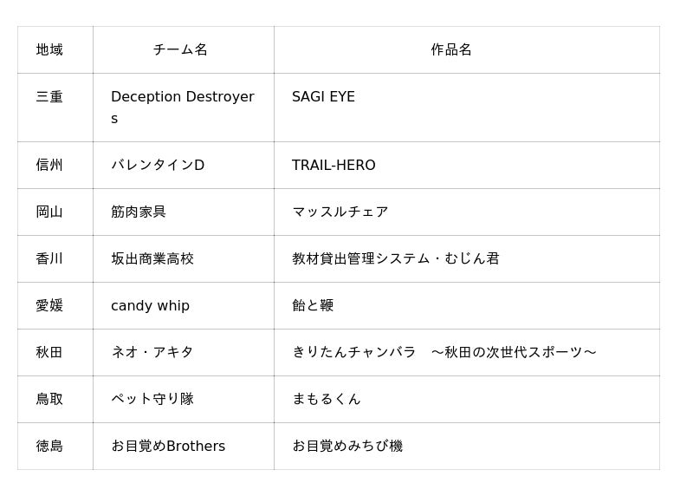This screenshot has height=496, width=693.
Task: Click the 信州 region cell
Action: 49,165
